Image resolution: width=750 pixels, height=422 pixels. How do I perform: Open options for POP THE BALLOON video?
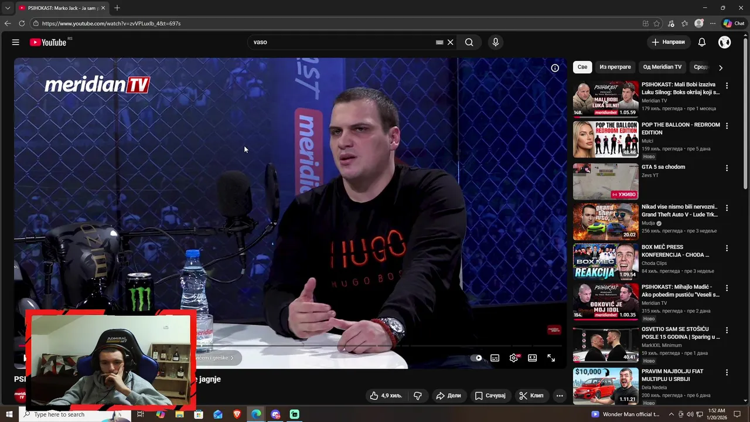click(x=727, y=126)
